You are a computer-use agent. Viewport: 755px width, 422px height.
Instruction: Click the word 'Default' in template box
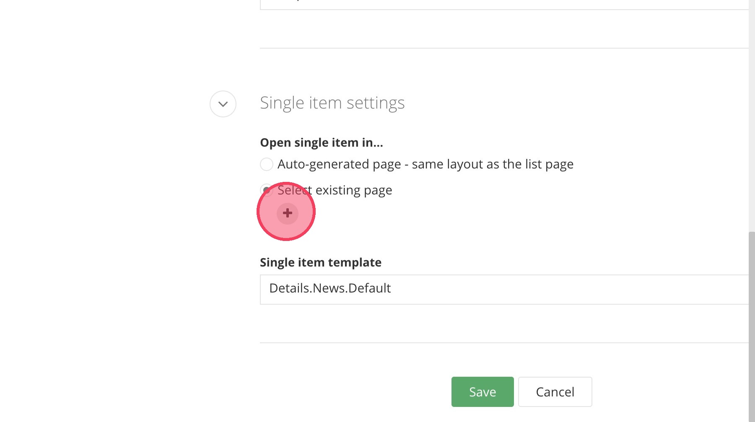(x=369, y=288)
